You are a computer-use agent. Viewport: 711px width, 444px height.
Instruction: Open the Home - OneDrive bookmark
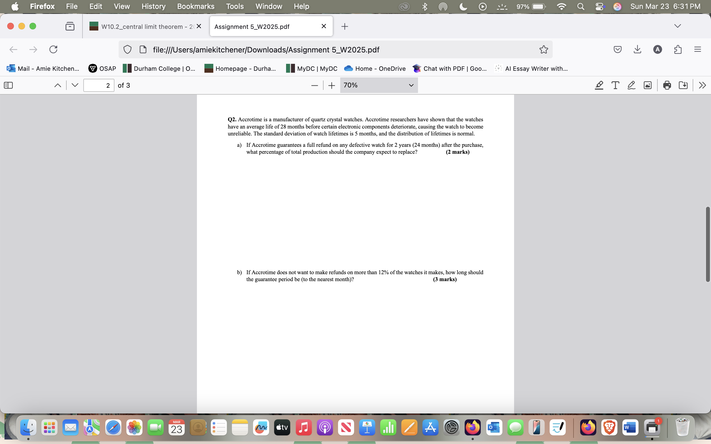click(375, 69)
